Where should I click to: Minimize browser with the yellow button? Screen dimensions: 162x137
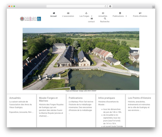coord(12,6)
